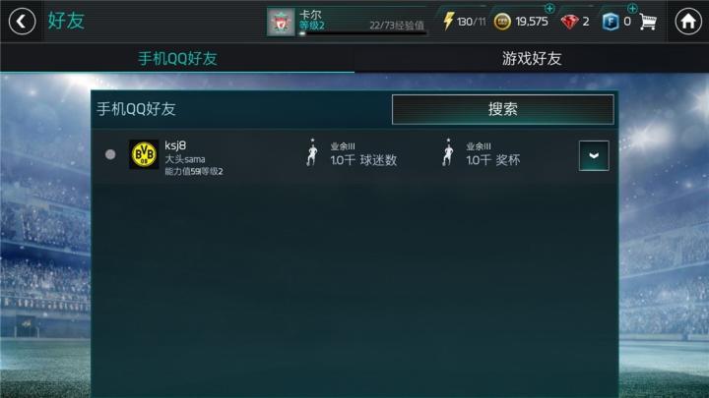The width and height of the screenshot is (709, 398).
Task: Switch to 手机QQ好友 tab
Action: point(177,59)
